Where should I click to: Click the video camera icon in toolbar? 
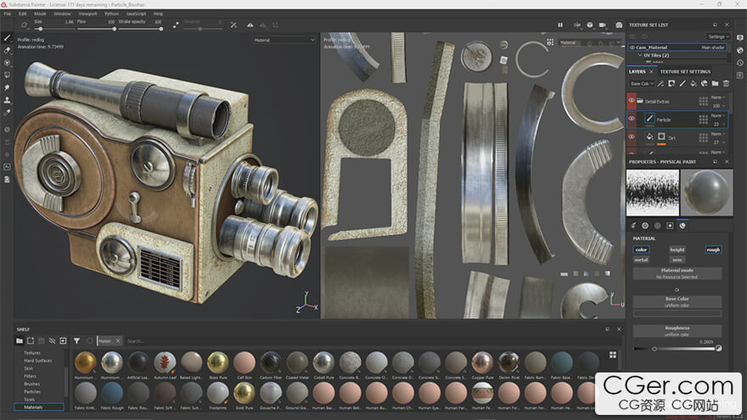coord(603,25)
